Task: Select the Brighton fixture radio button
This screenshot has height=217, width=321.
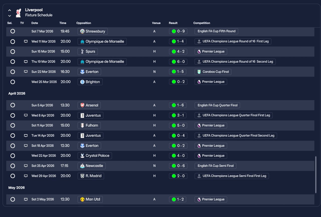Action: (13, 82)
